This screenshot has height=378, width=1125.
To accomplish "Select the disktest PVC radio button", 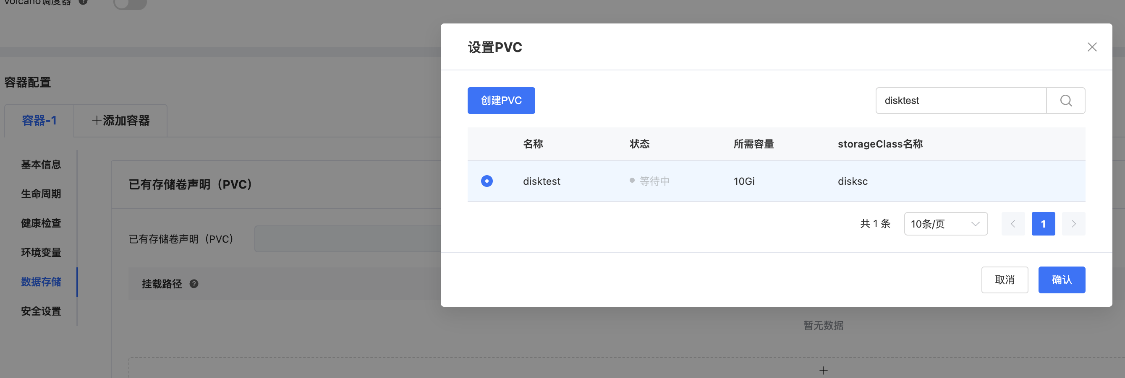I will 487,181.
